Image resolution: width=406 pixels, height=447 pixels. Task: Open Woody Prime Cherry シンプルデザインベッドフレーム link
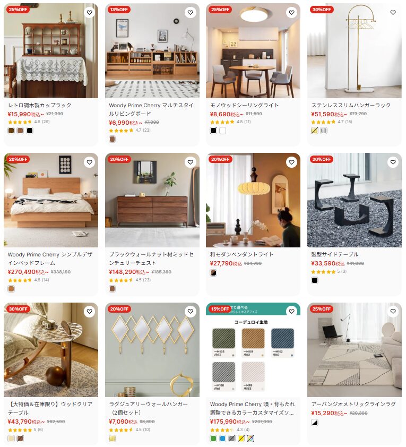[50, 259]
